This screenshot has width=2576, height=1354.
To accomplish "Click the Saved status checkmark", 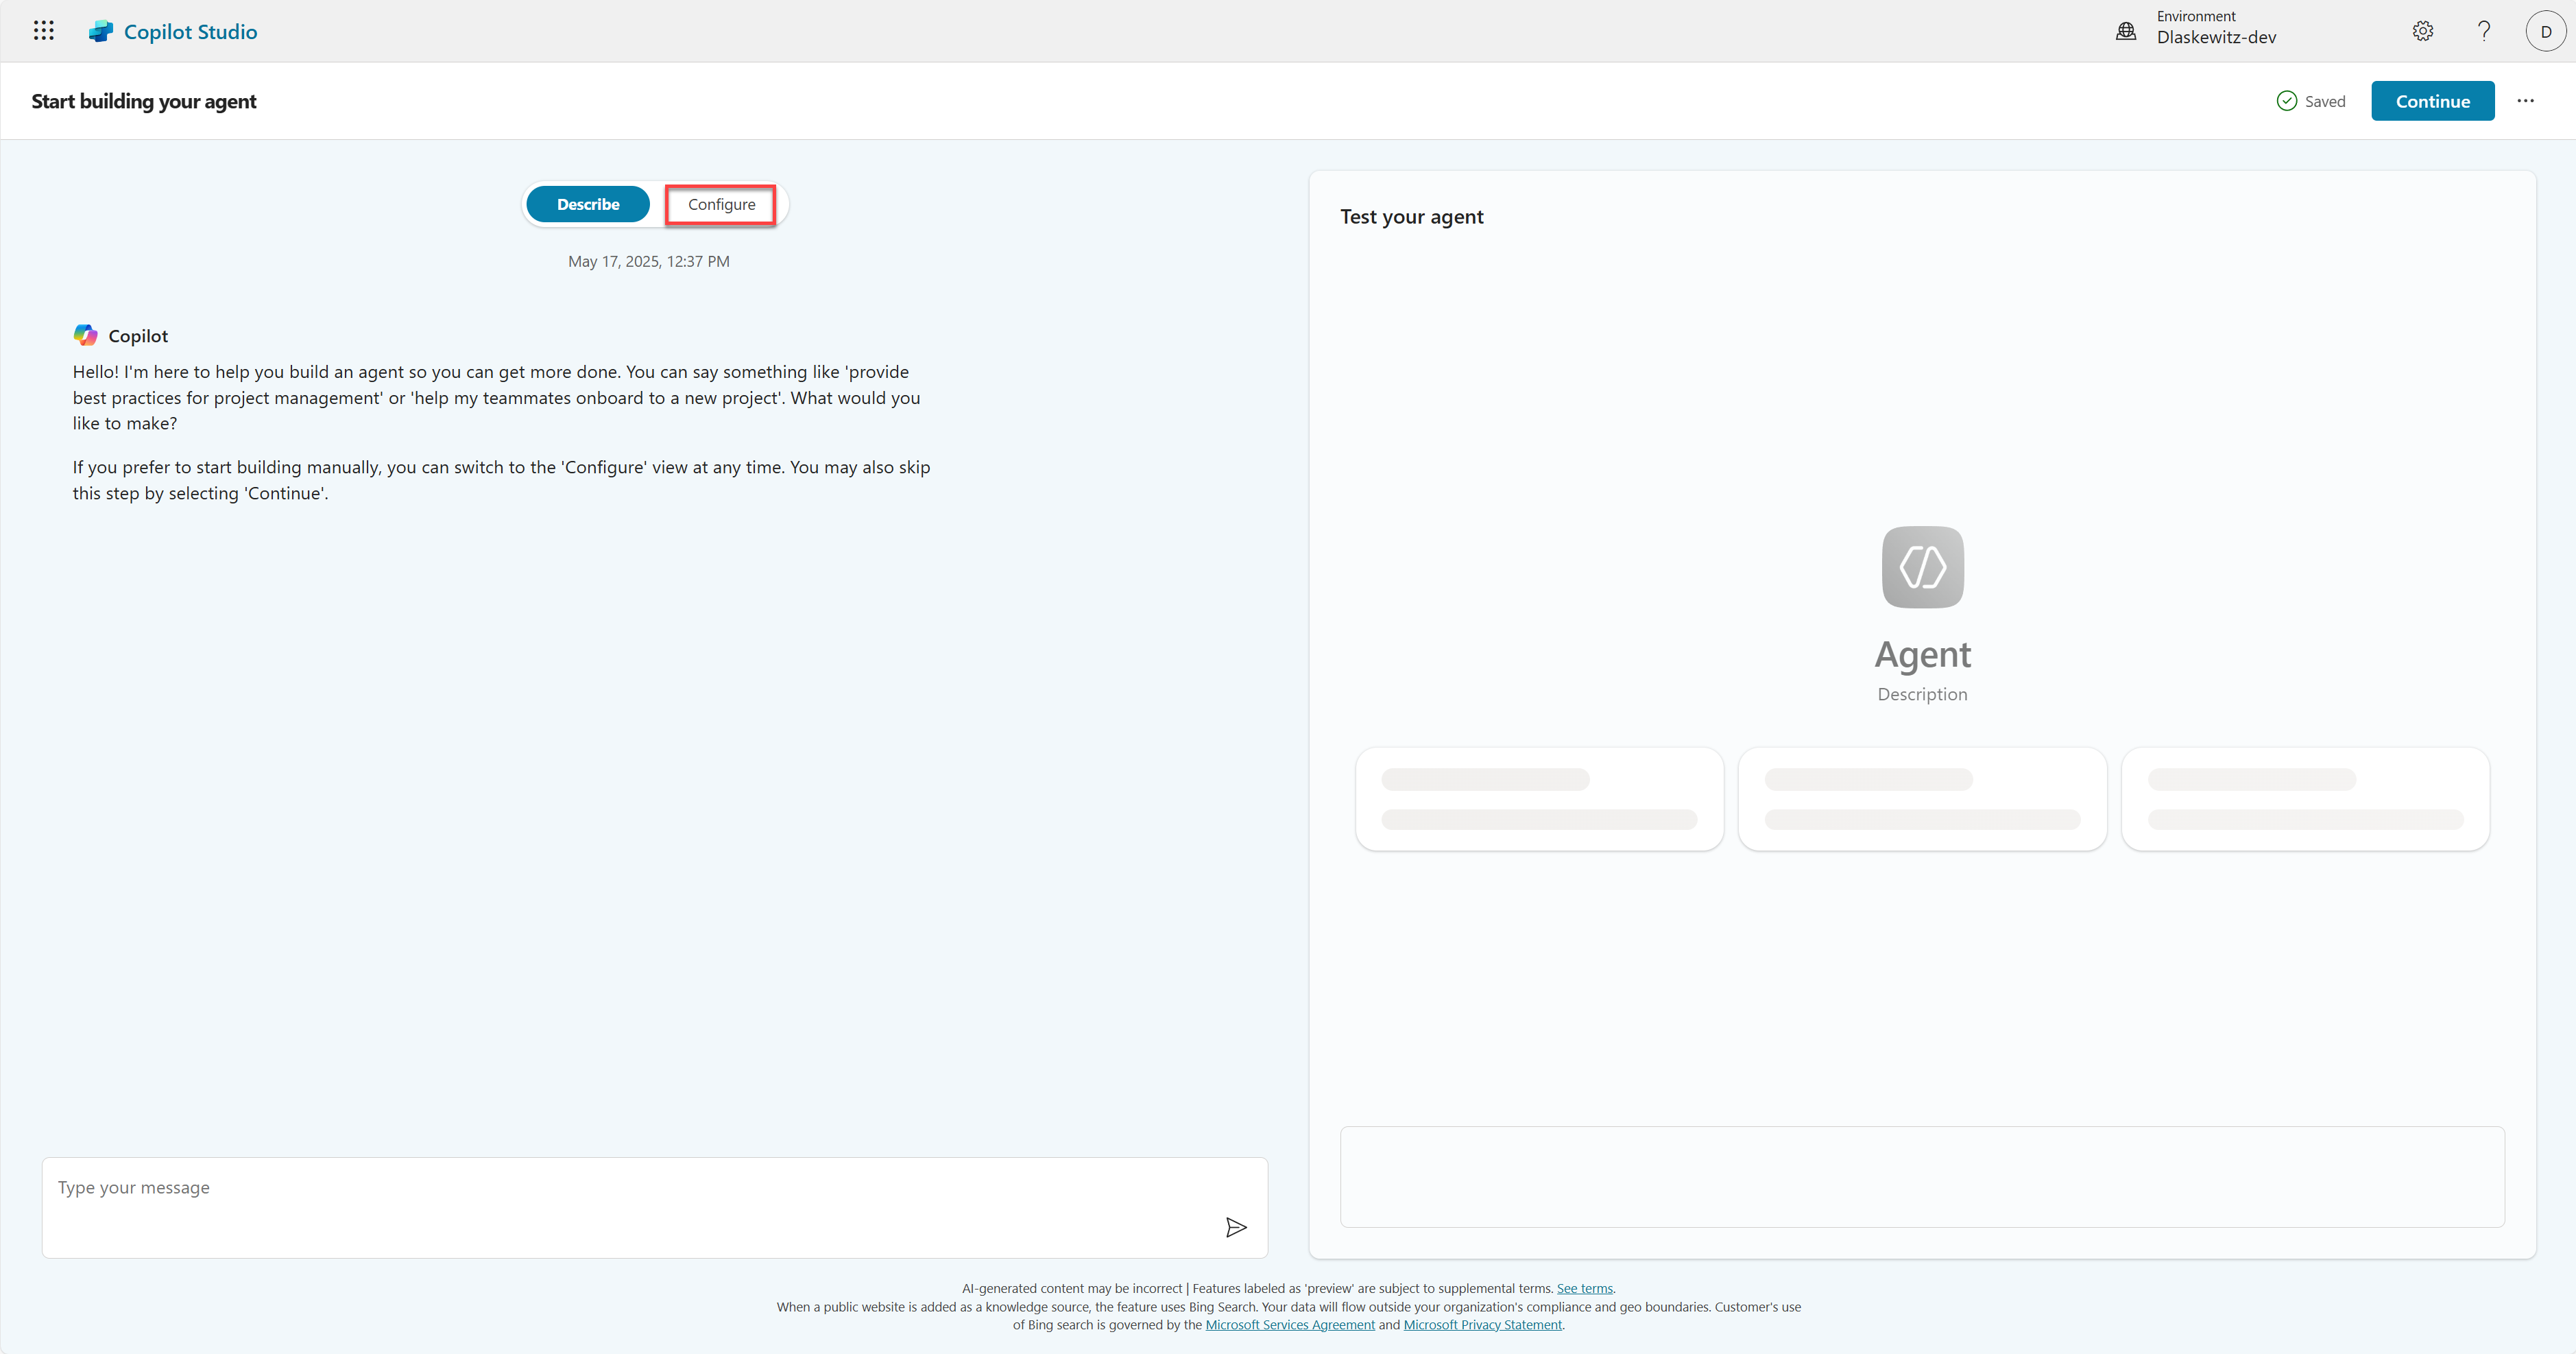I will pyautogui.click(x=2287, y=100).
